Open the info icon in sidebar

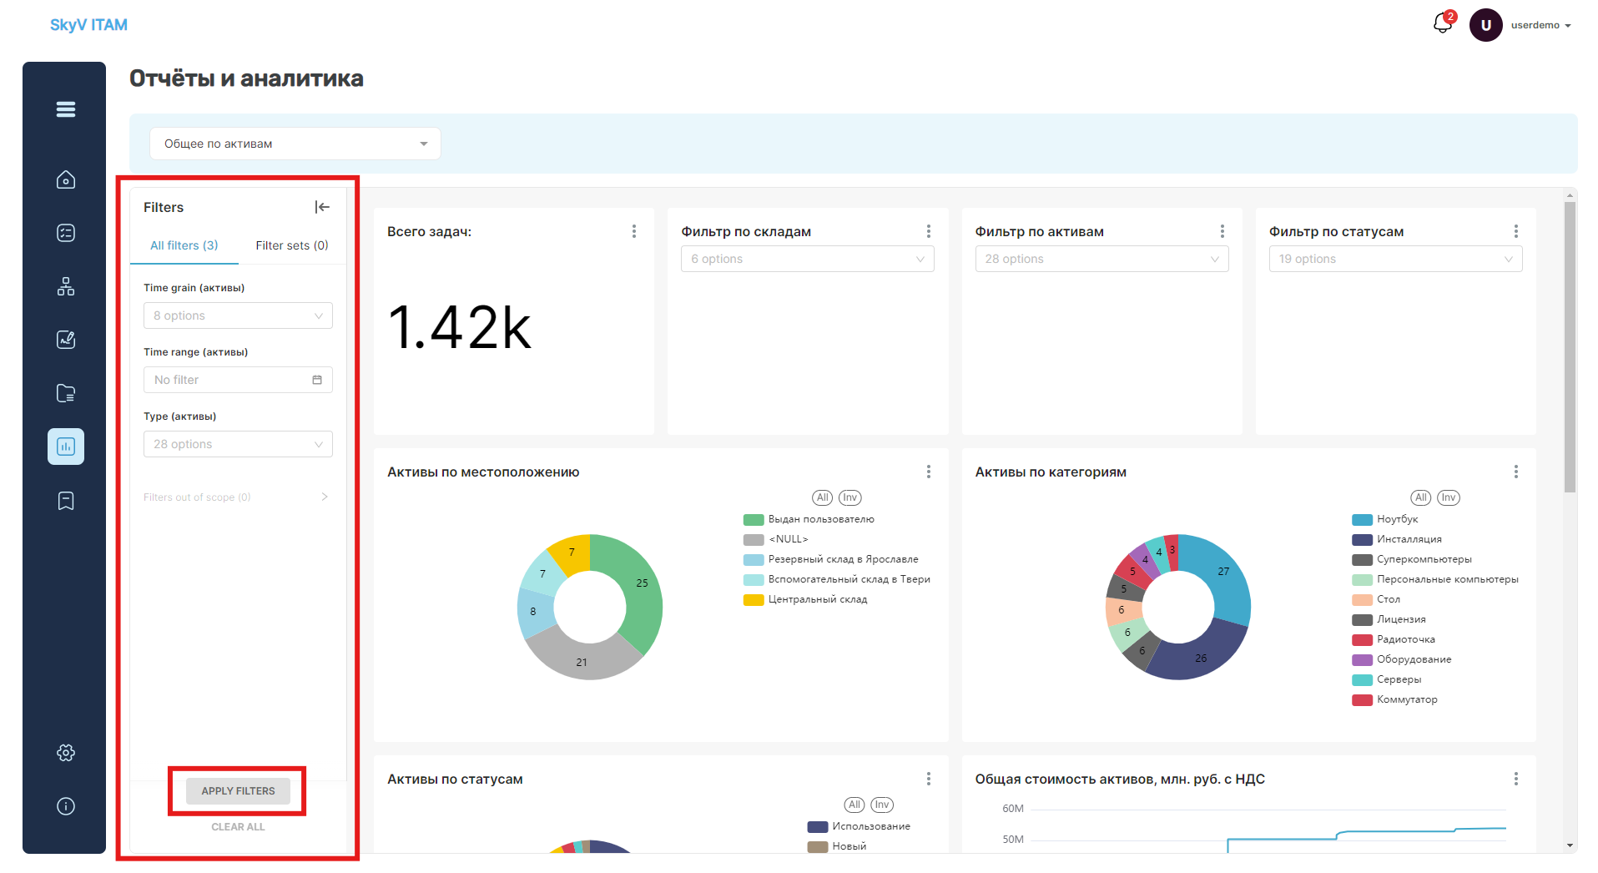point(66,806)
